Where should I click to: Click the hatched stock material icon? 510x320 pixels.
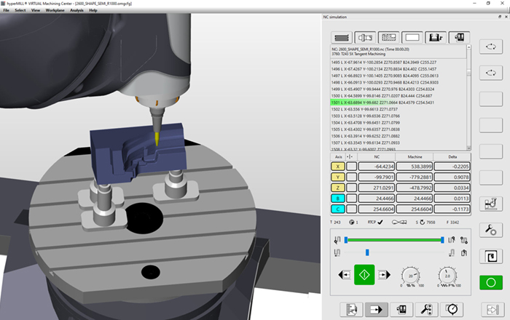(388, 38)
